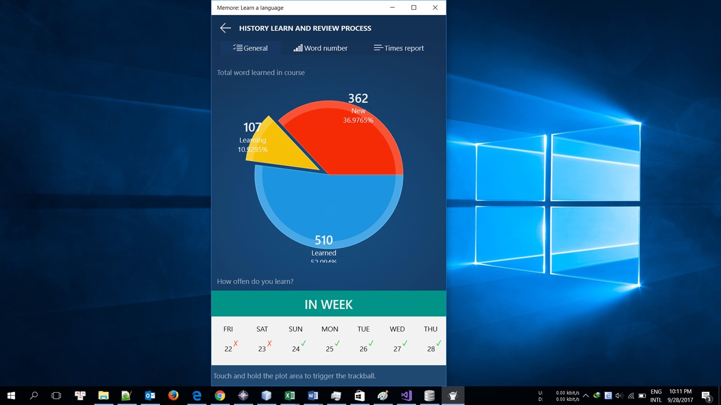Click the Internet Download Manager tray icon

pos(597,396)
